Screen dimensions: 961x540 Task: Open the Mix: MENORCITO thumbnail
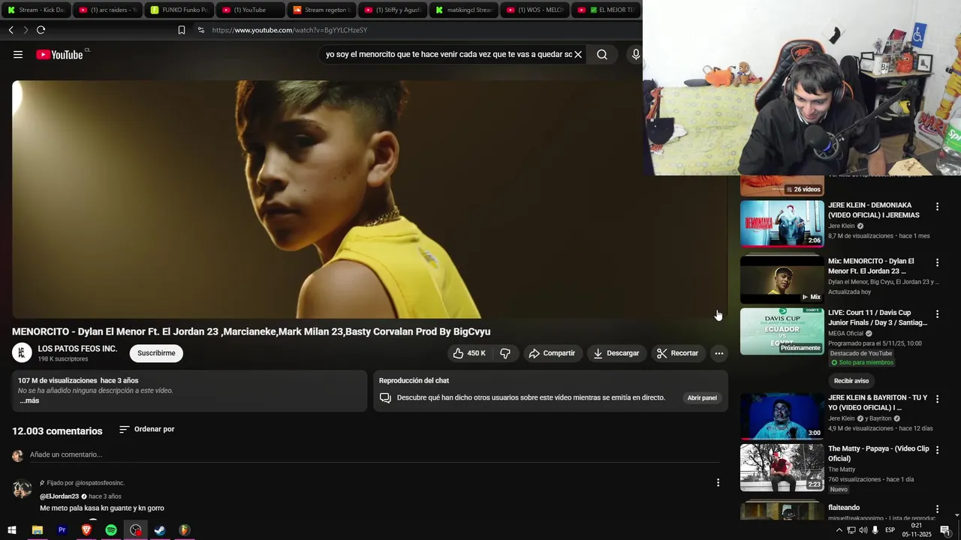(782, 280)
